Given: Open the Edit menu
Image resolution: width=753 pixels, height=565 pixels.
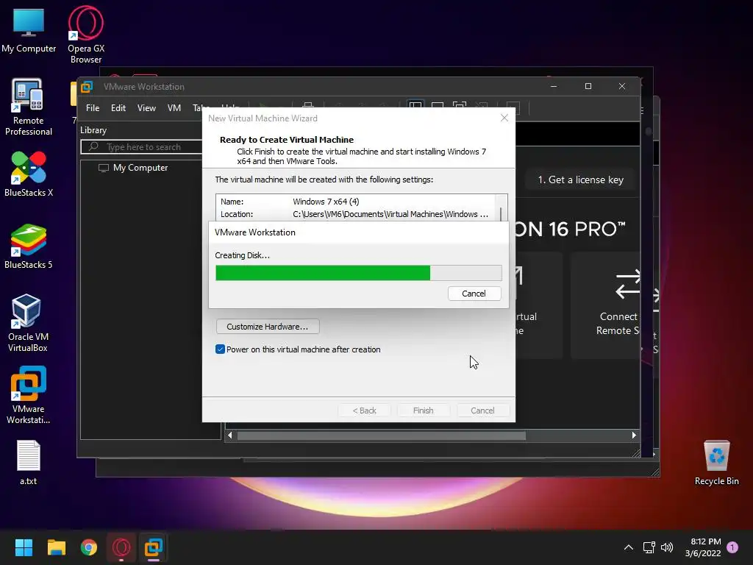Looking at the screenshot, I should click(118, 108).
